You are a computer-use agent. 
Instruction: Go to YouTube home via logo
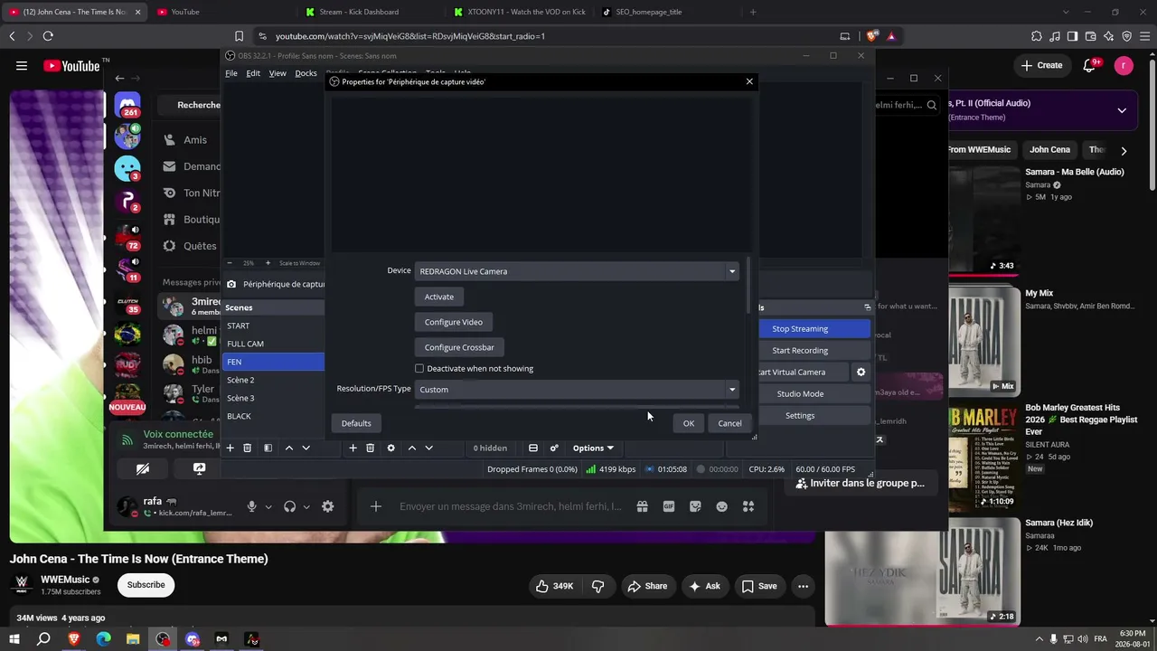71,65
